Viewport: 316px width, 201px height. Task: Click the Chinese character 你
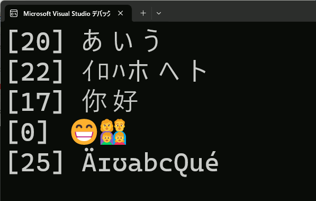tap(94, 101)
